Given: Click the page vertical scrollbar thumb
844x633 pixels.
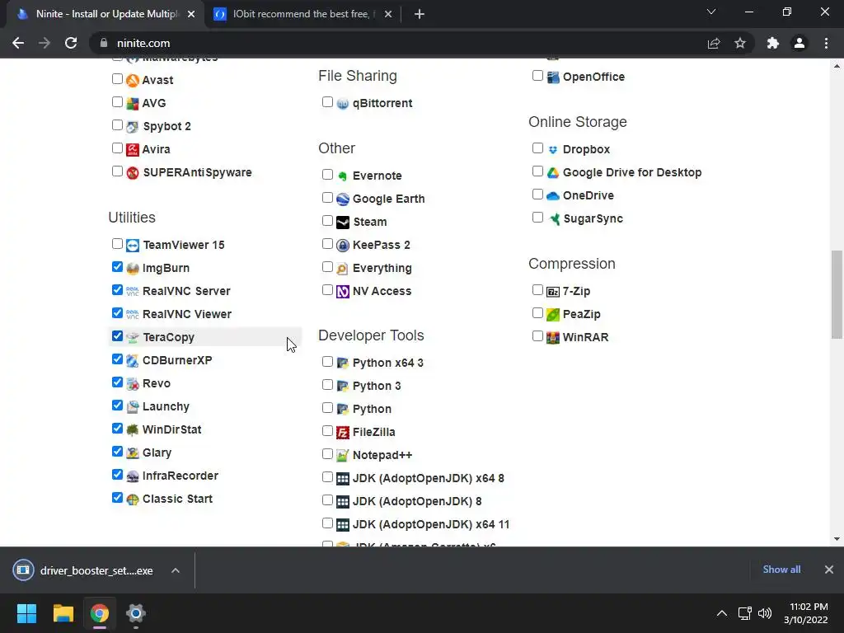Looking at the screenshot, I should coord(837,294).
